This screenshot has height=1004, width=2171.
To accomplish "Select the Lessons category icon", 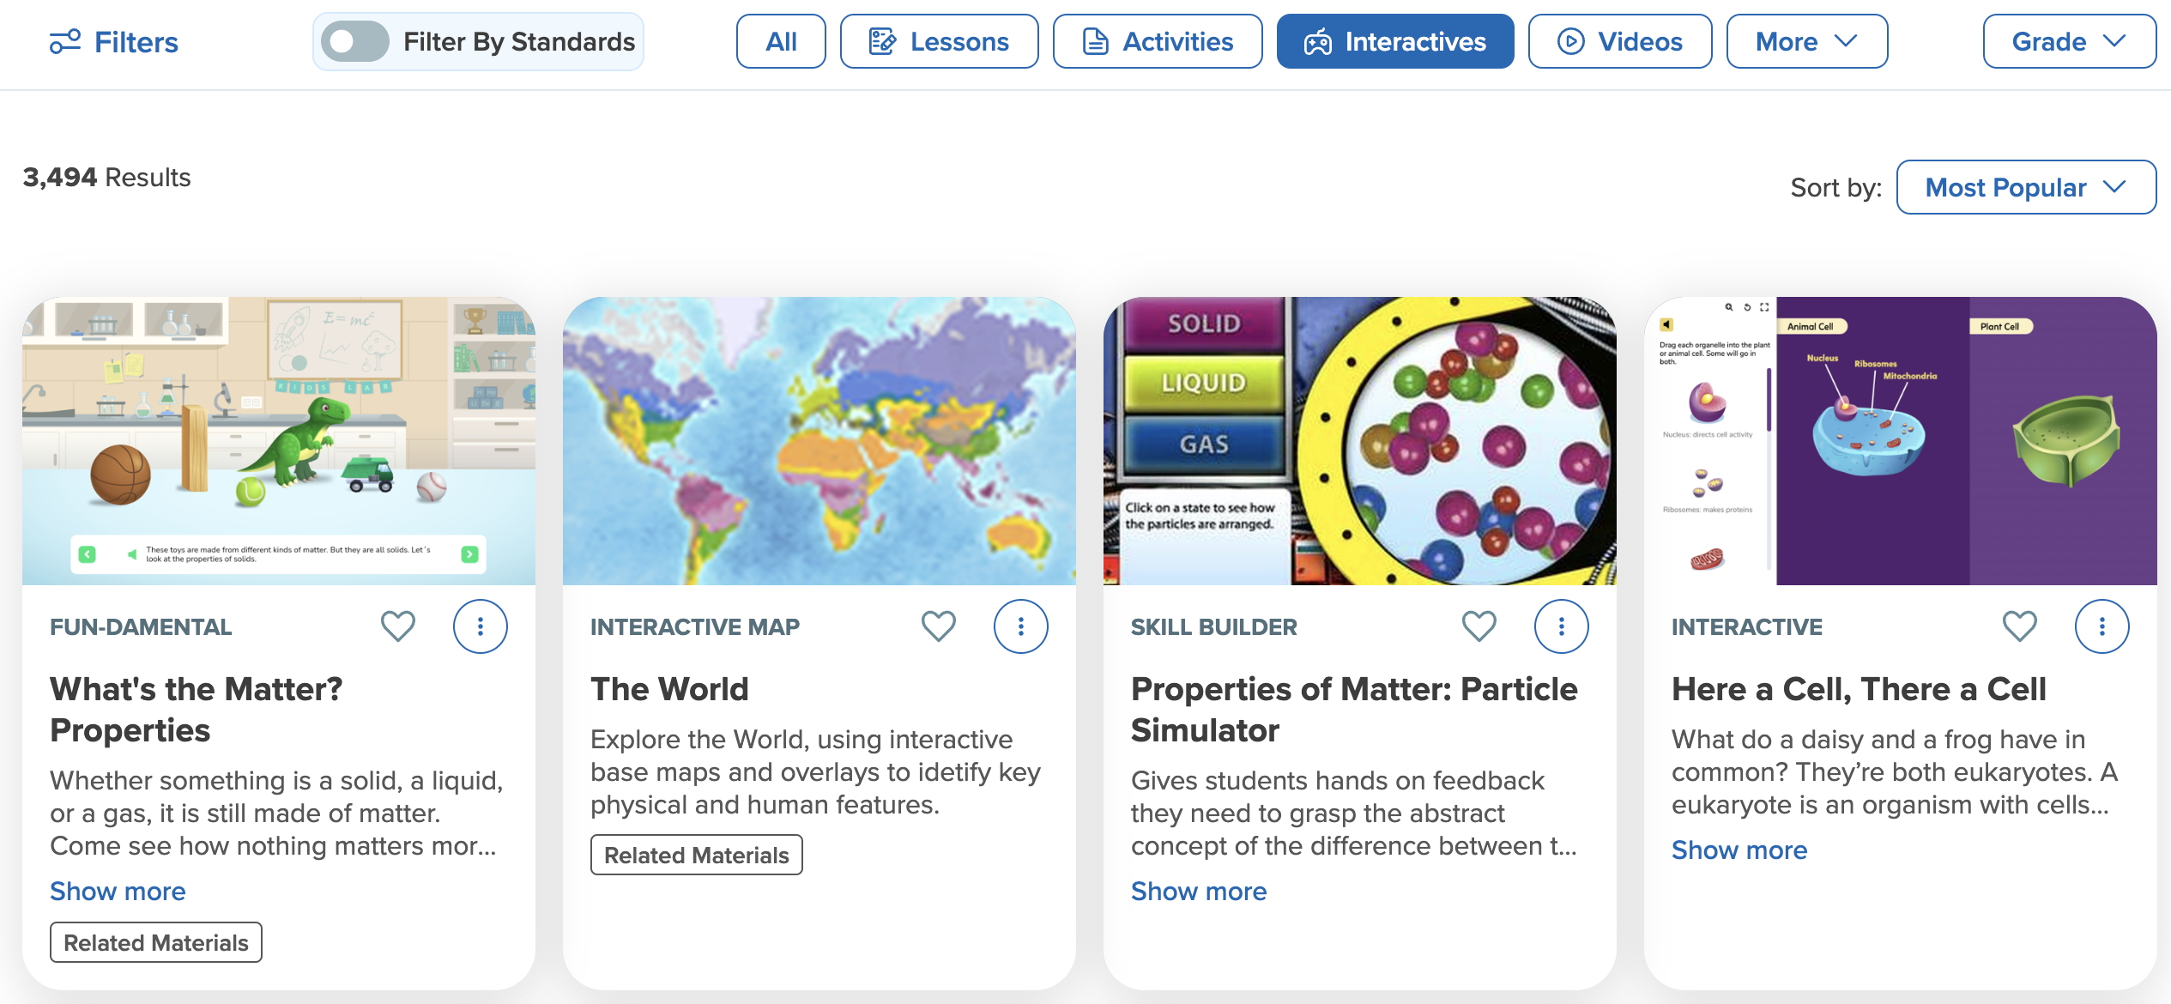I will (x=883, y=40).
